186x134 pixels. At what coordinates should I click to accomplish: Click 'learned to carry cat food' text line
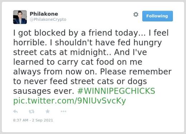[x=64, y=62]
